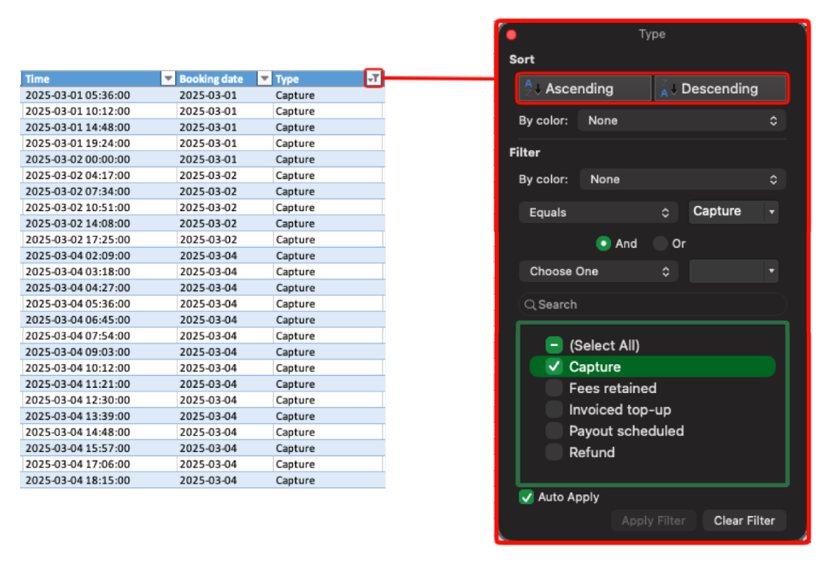Screen dimensions: 829x563
Task: Select cell 2025-03-01 10:12:00
Action: point(99,111)
